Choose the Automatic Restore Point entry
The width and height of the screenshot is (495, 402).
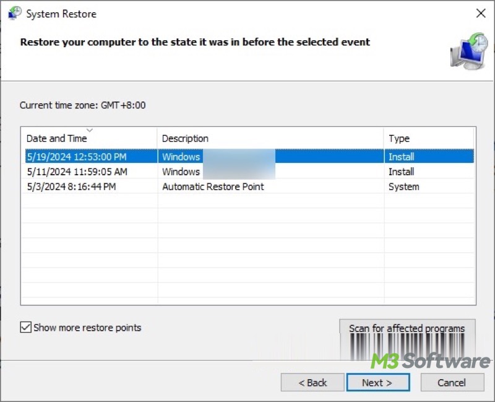point(213,186)
